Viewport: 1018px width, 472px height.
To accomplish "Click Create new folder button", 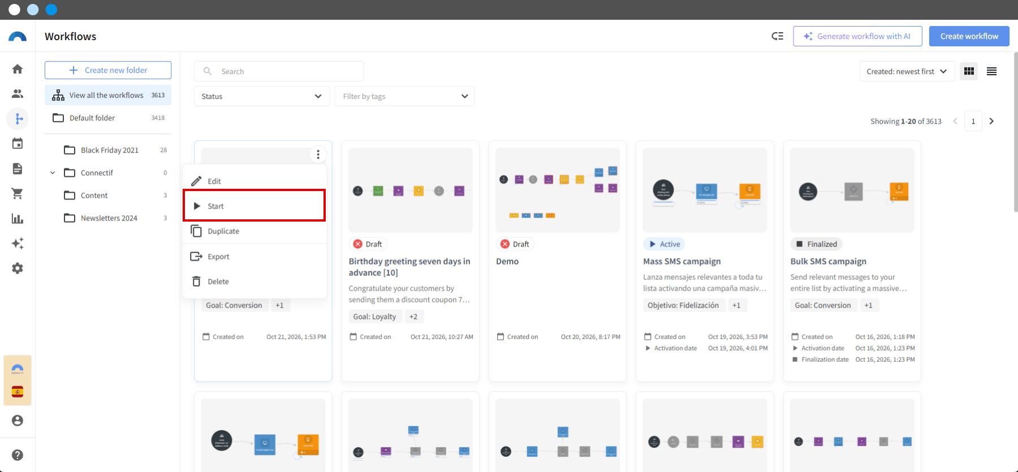I will point(108,70).
